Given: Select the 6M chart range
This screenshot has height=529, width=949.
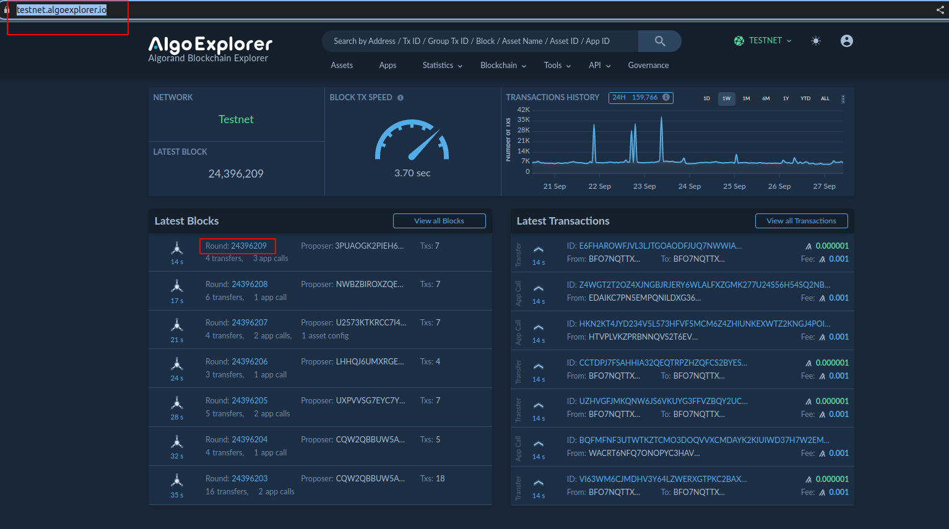Looking at the screenshot, I should [766, 99].
